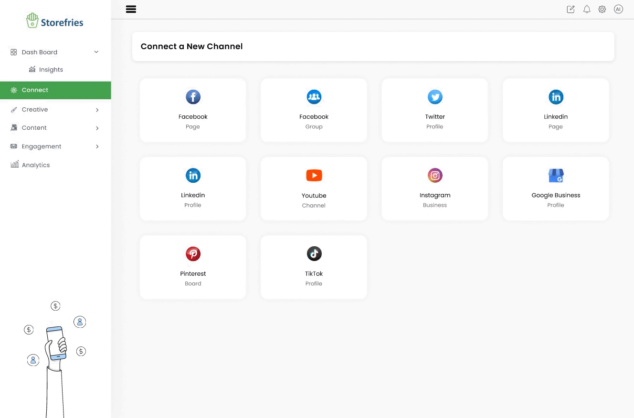634x418 pixels.
Task: Click the Google Business storefront icon
Action: [556, 175]
